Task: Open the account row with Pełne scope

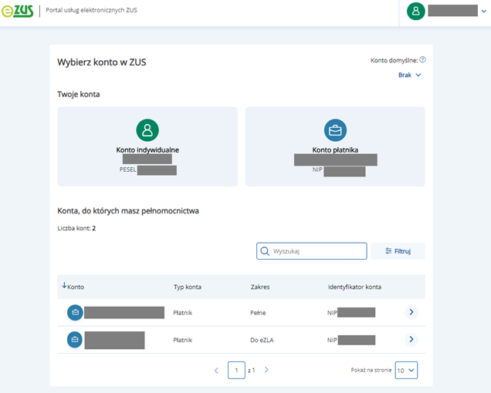Action: 241,312
